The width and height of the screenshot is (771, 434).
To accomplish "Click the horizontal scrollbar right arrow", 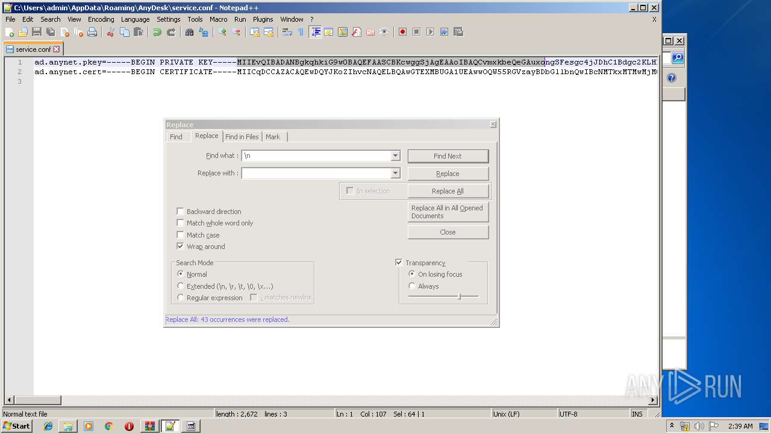I will pos(653,400).
